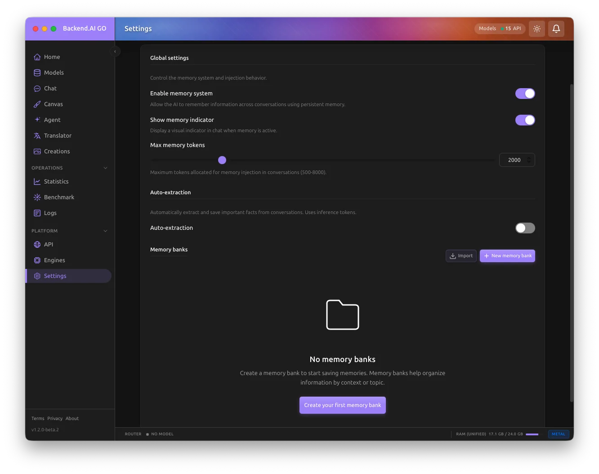The image size is (599, 474).
Task: Open the Agent page via its icon
Action: click(x=37, y=120)
